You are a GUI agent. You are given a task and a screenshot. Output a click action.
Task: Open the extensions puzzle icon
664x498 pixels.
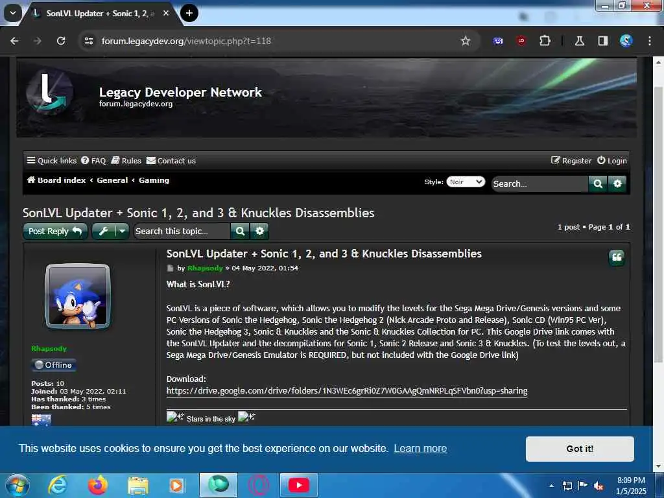[x=545, y=41]
